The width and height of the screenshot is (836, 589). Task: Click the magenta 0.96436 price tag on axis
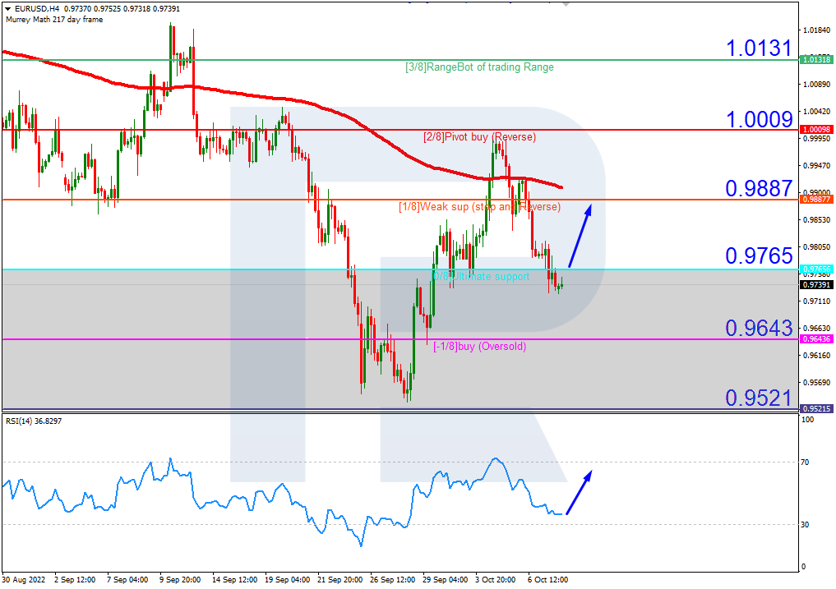click(815, 339)
